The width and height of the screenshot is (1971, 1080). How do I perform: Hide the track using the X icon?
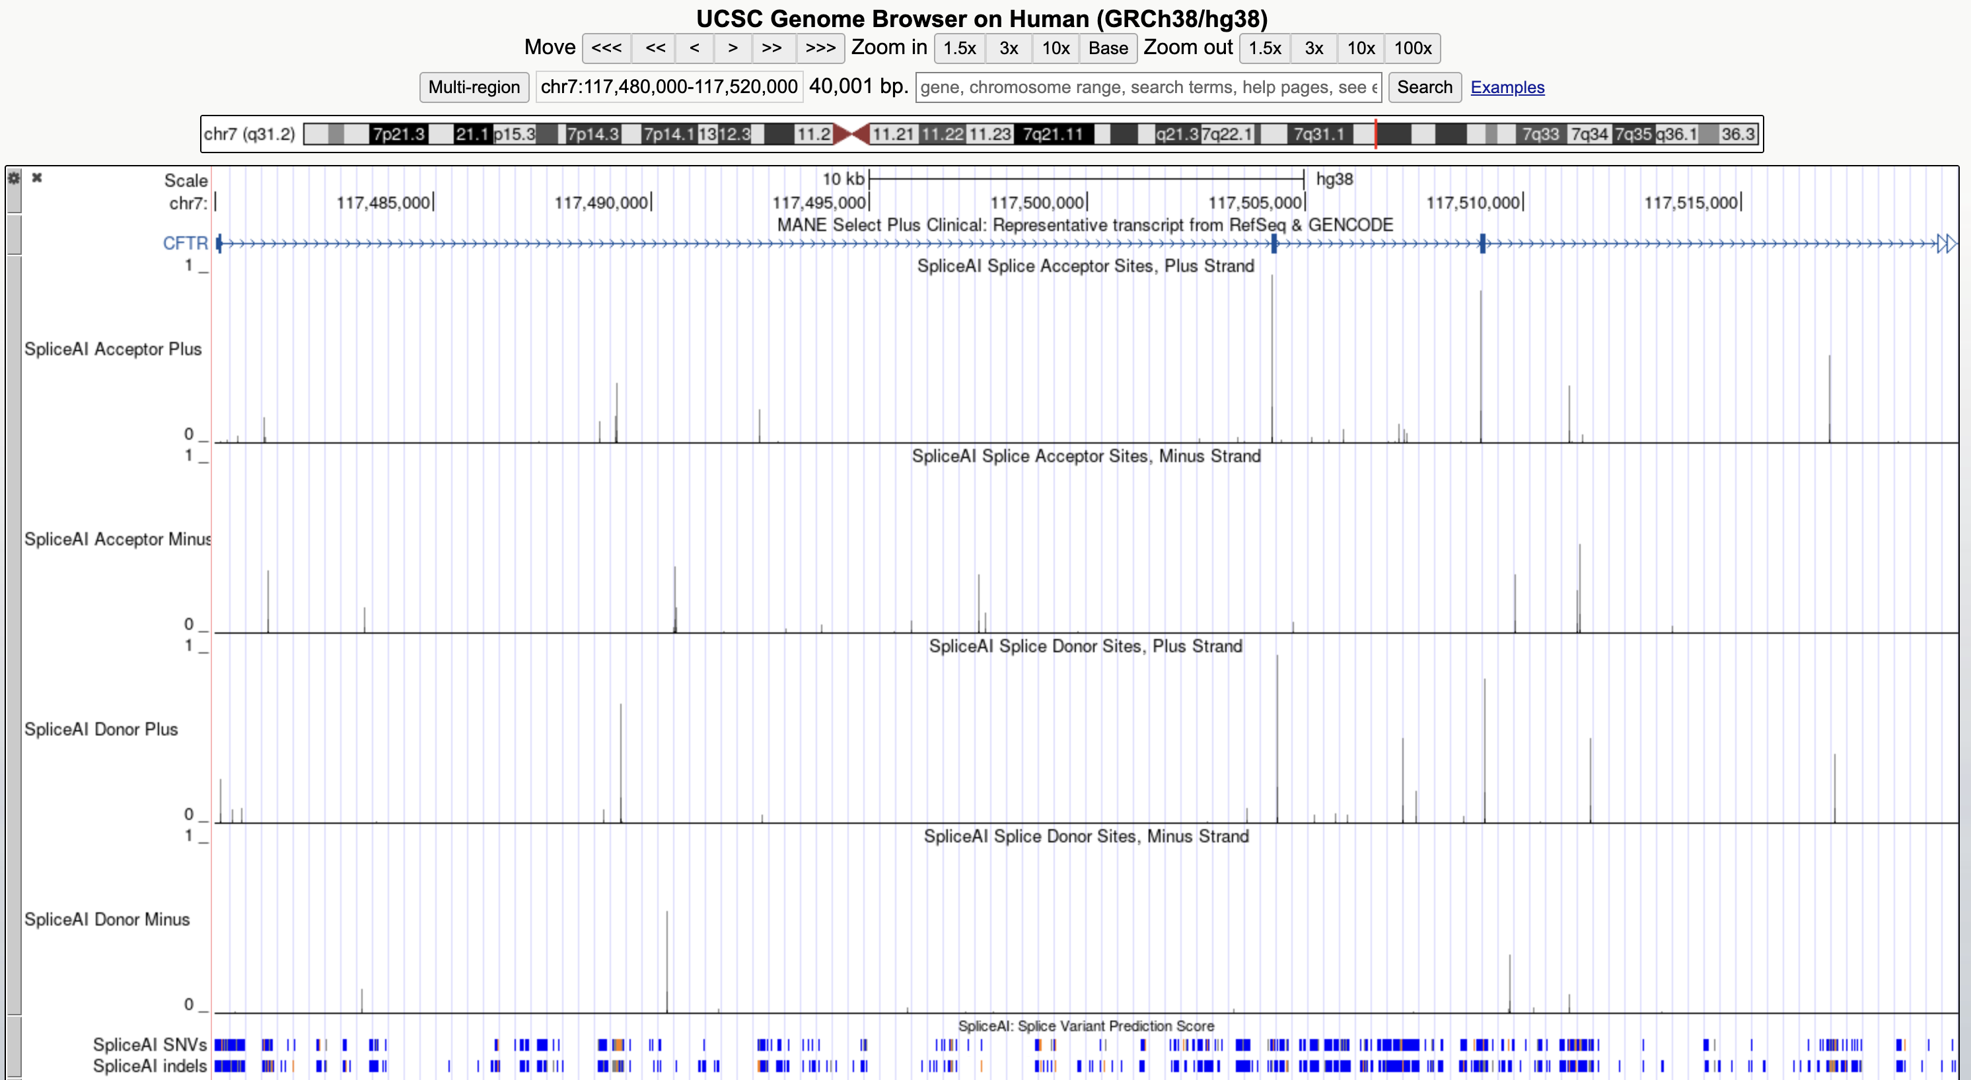coord(36,177)
